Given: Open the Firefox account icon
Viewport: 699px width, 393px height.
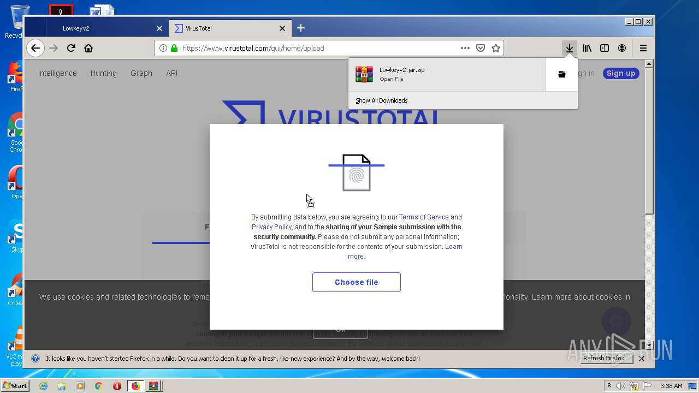Looking at the screenshot, I should click(622, 48).
